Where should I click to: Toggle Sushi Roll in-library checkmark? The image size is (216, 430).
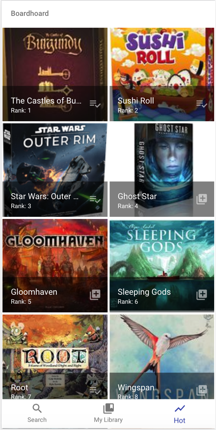click(x=202, y=104)
